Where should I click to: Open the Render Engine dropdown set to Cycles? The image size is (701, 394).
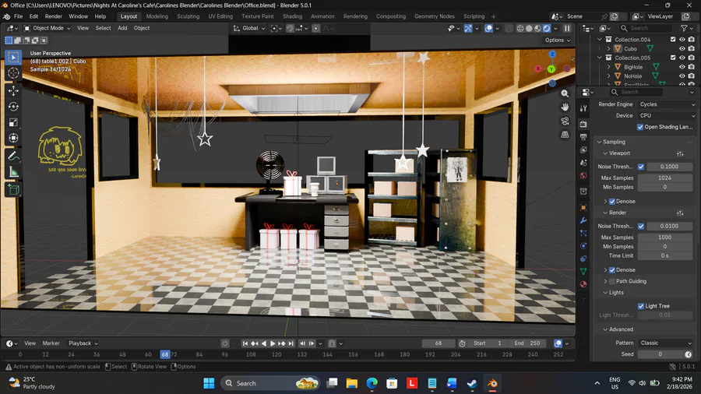(665, 104)
